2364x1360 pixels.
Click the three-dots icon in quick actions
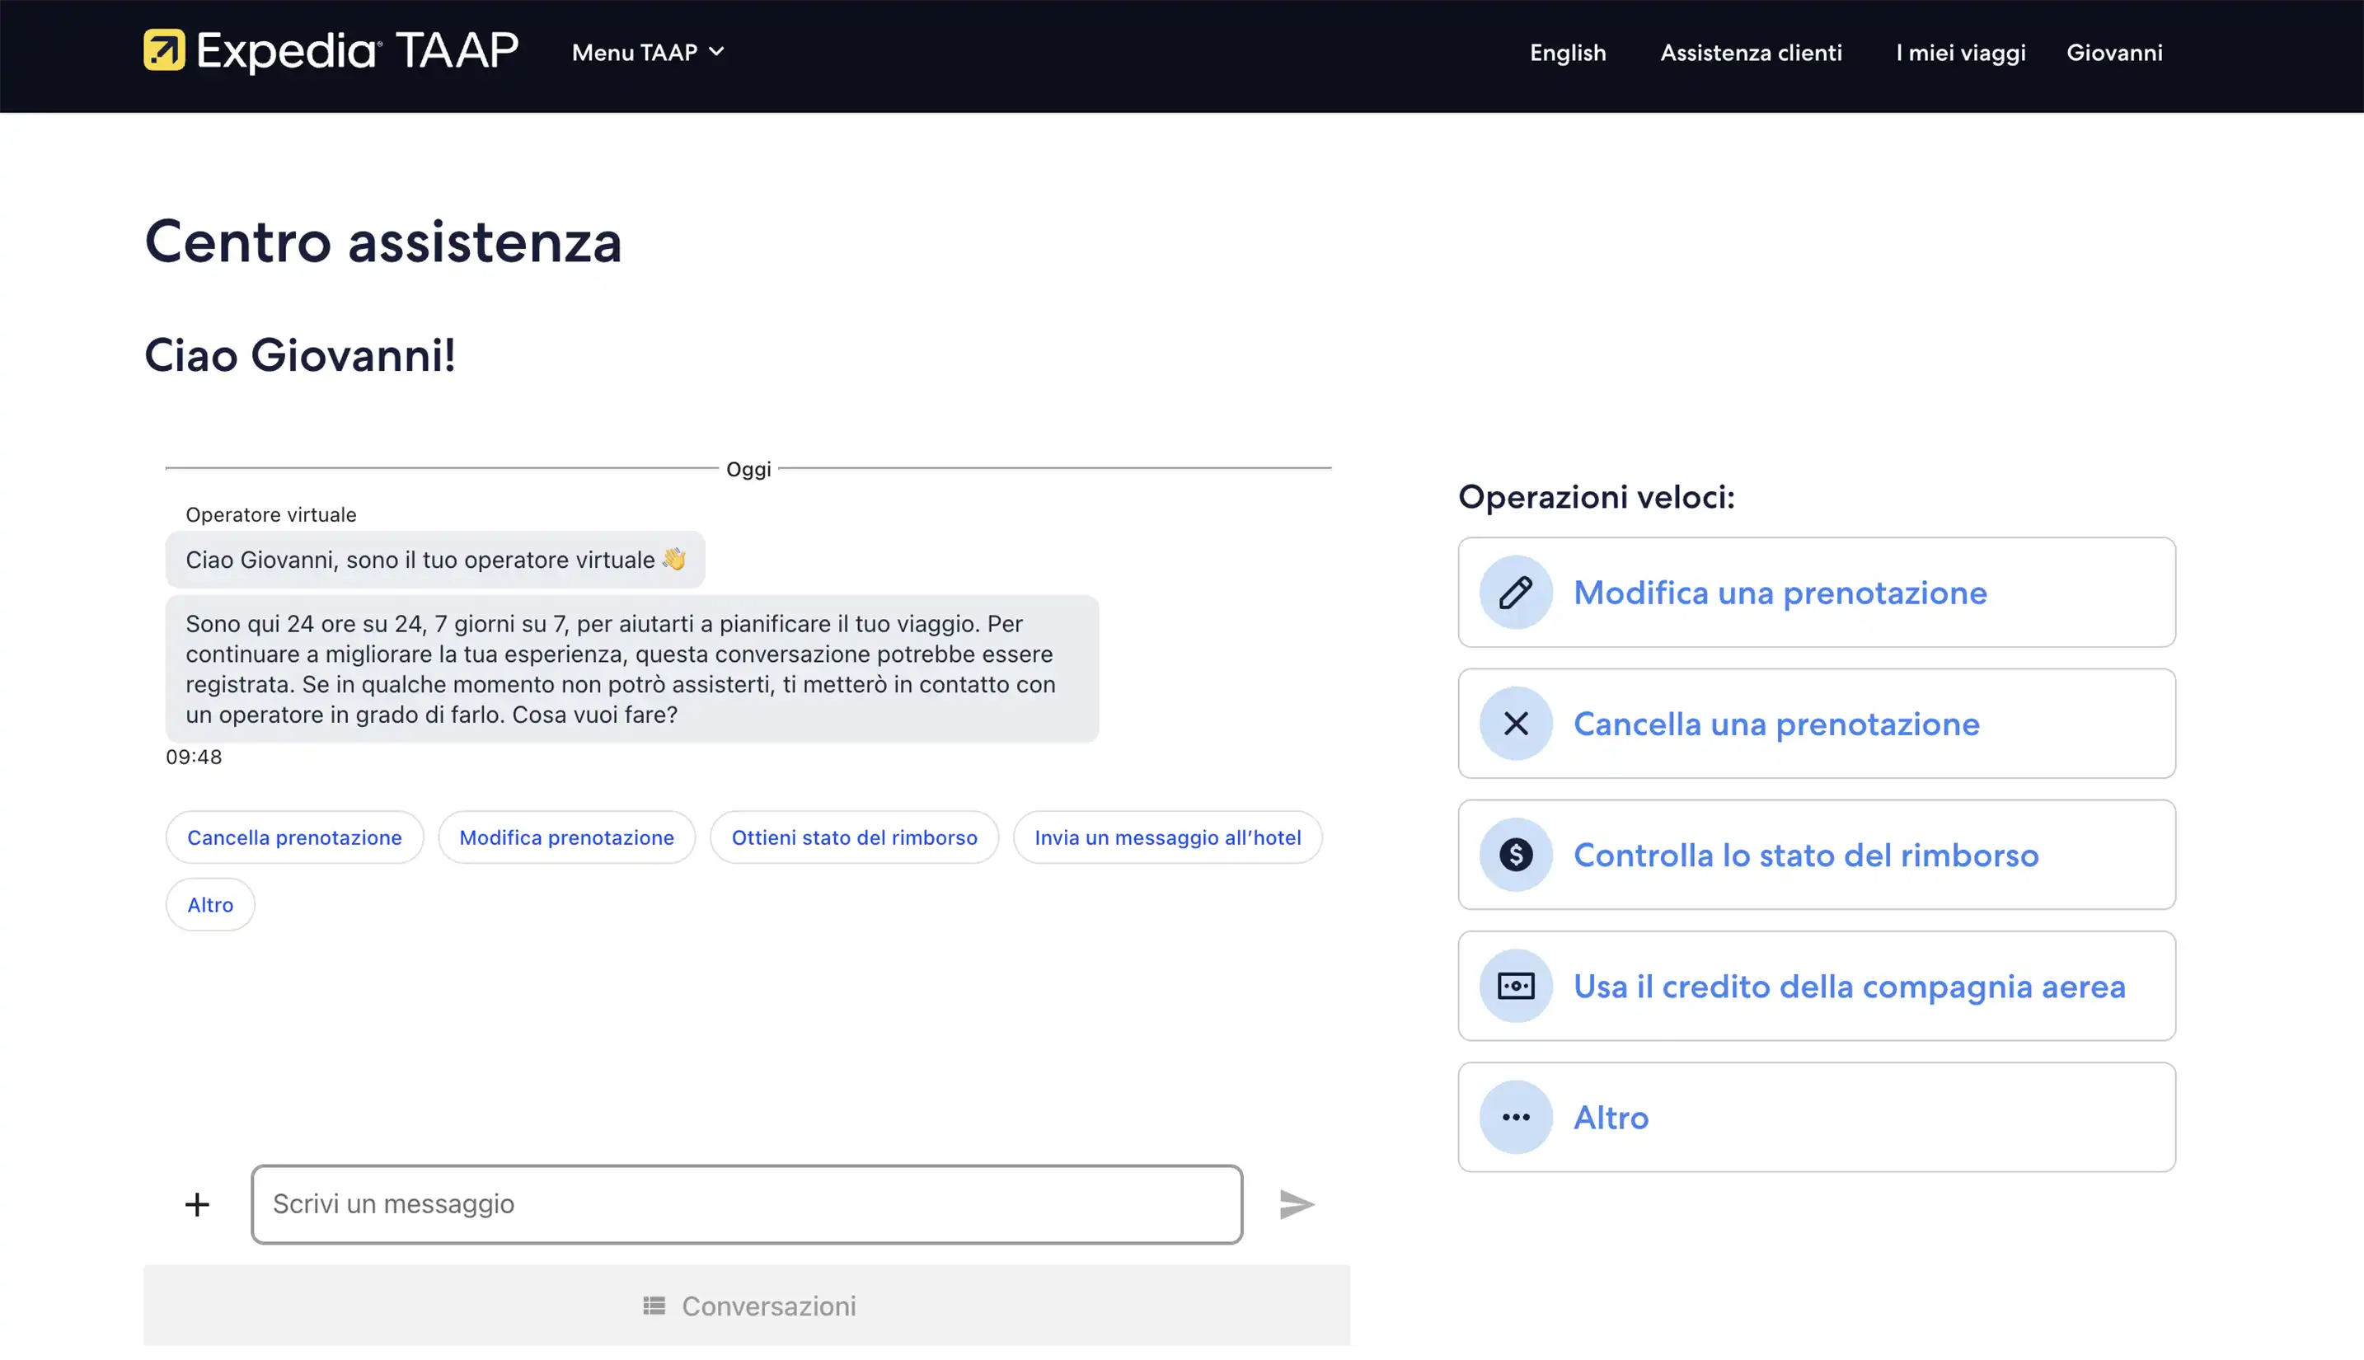[1515, 1117]
